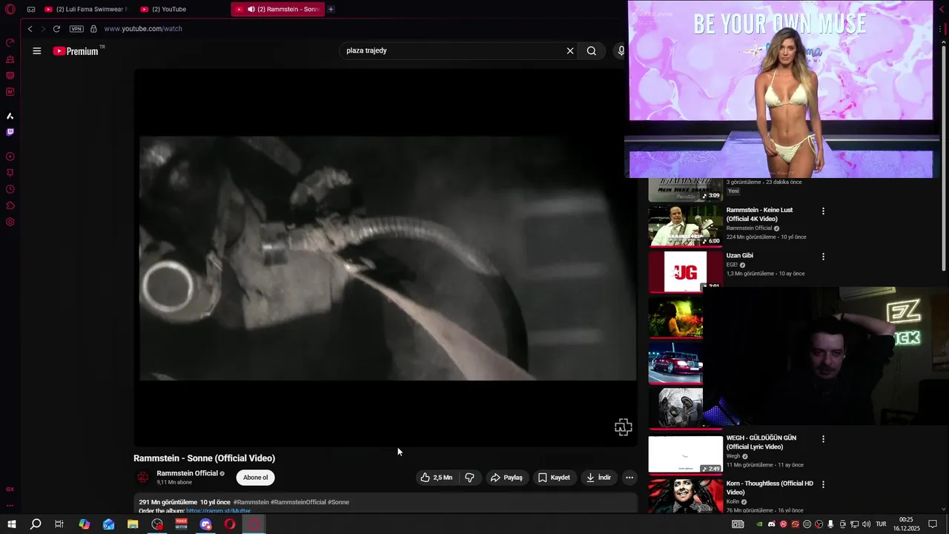This screenshot has height=534, width=949.
Task: Open File Explorer from taskbar
Action: click(133, 524)
